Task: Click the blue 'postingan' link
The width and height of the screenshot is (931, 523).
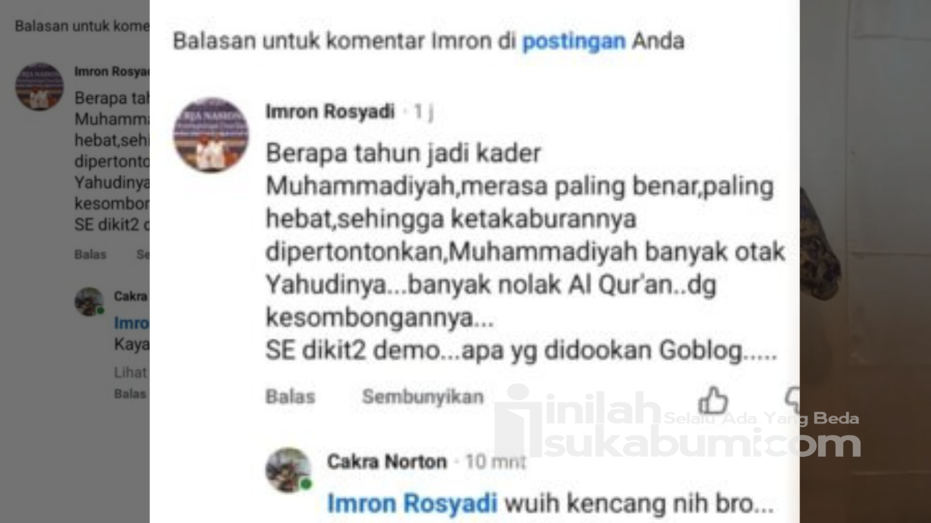Action: [x=574, y=41]
